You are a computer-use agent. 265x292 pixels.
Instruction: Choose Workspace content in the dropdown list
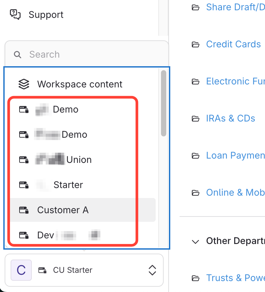(79, 84)
